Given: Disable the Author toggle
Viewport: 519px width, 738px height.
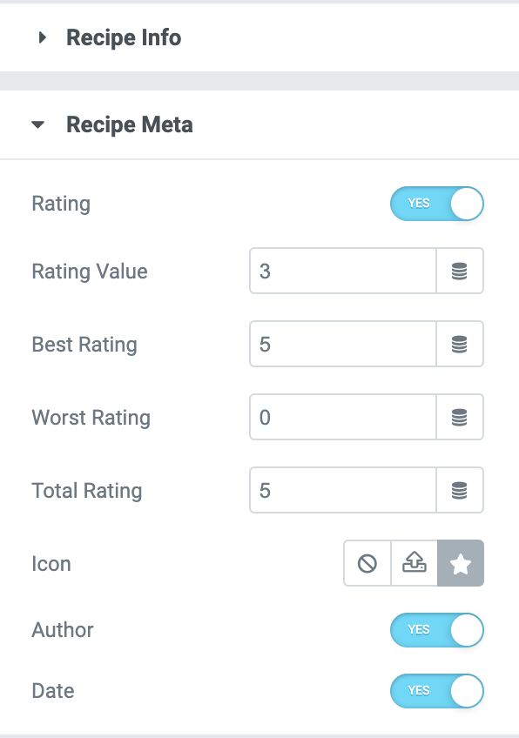Looking at the screenshot, I should coord(437,630).
